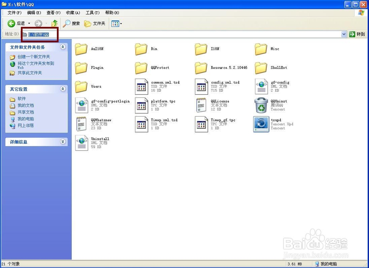Click the 我的电脑 status bar entry
369x268 pixels.
coord(326,264)
